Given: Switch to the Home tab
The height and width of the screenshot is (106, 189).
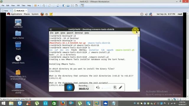Looking at the screenshot, I should (5, 11).
